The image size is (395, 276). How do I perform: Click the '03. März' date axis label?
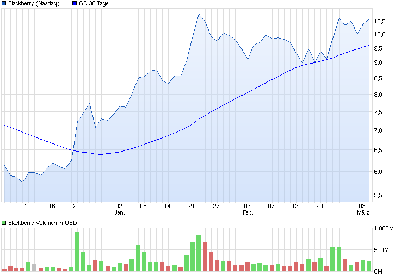[x=363, y=209]
